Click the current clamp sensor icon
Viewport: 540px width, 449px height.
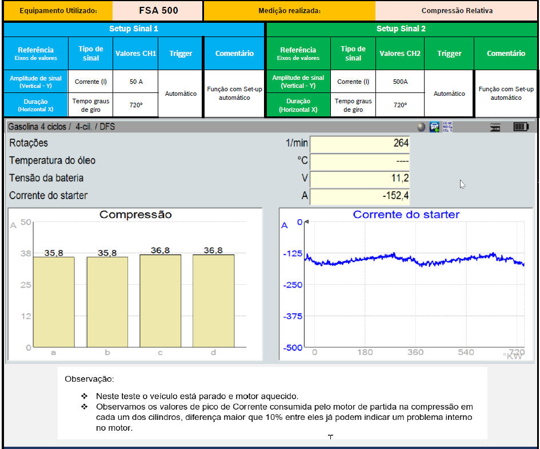pos(495,127)
